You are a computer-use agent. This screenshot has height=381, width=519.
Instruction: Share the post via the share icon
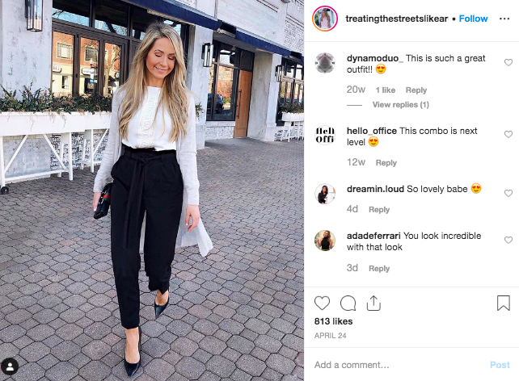point(373,303)
